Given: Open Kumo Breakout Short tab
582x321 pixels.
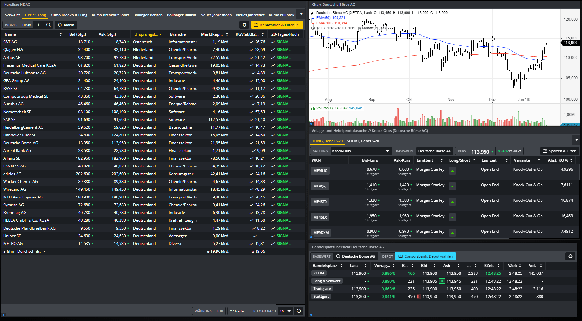Looking at the screenshot, I should point(110,15).
